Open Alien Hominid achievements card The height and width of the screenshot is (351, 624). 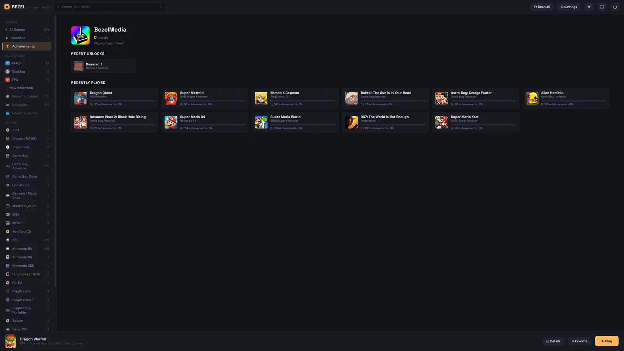(566, 98)
